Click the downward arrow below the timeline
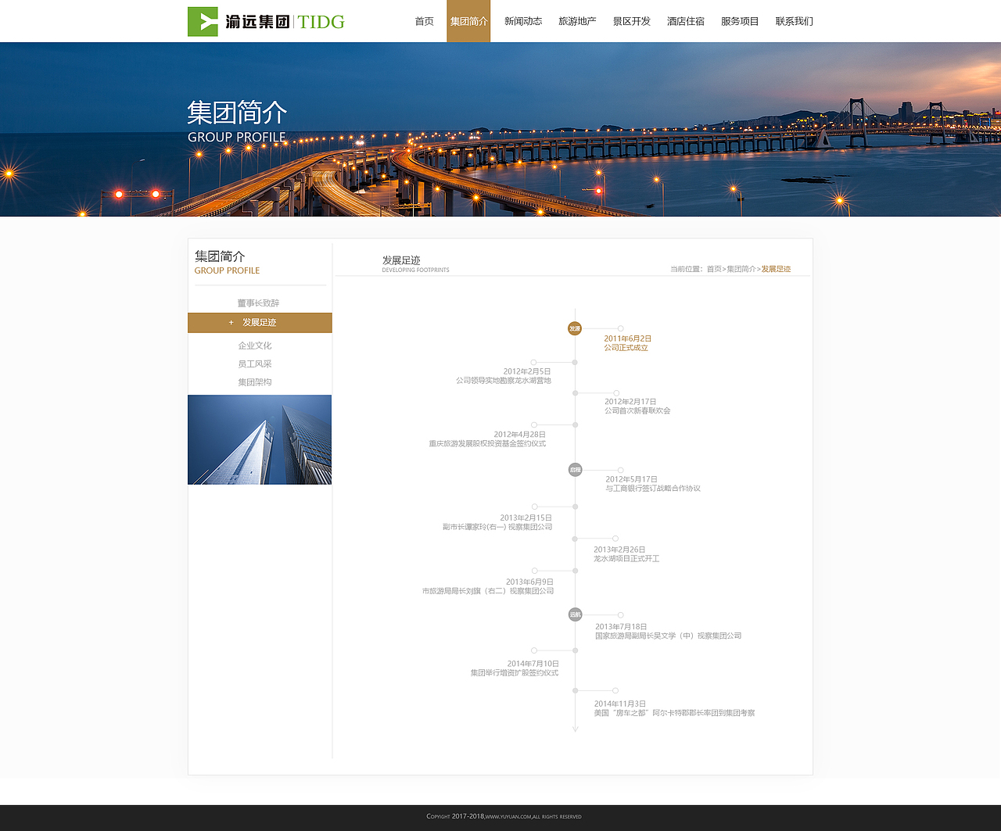1001x831 pixels. click(x=575, y=728)
